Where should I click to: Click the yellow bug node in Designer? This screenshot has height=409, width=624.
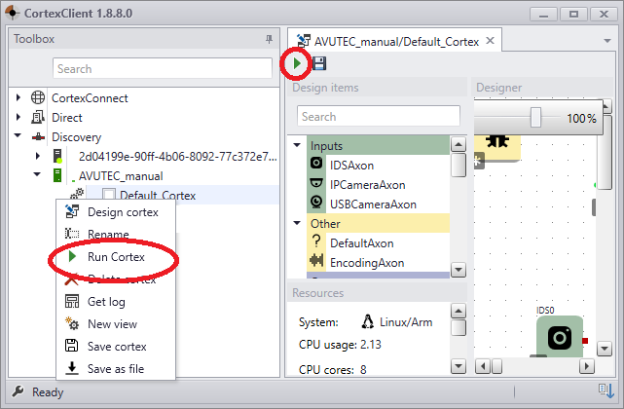(x=497, y=148)
